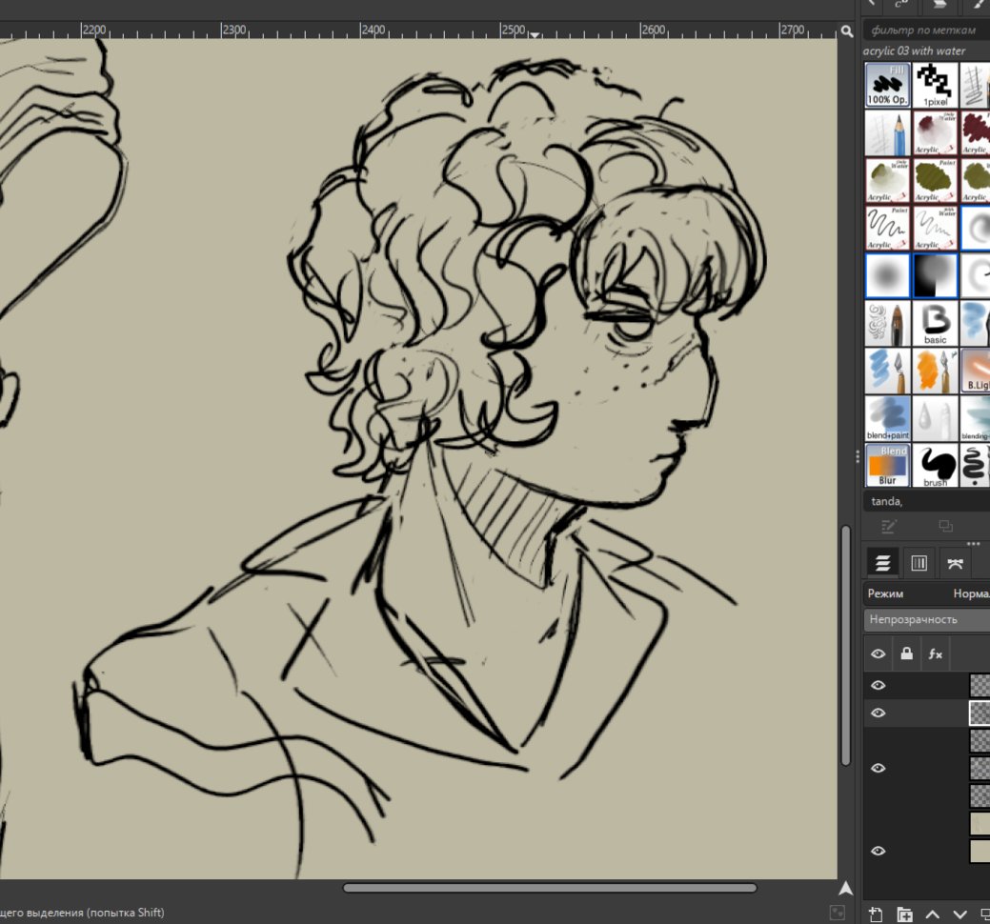The height and width of the screenshot is (924, 990).
Task: Select the B.Light brush preset
Action: click(x=976, y=371)
